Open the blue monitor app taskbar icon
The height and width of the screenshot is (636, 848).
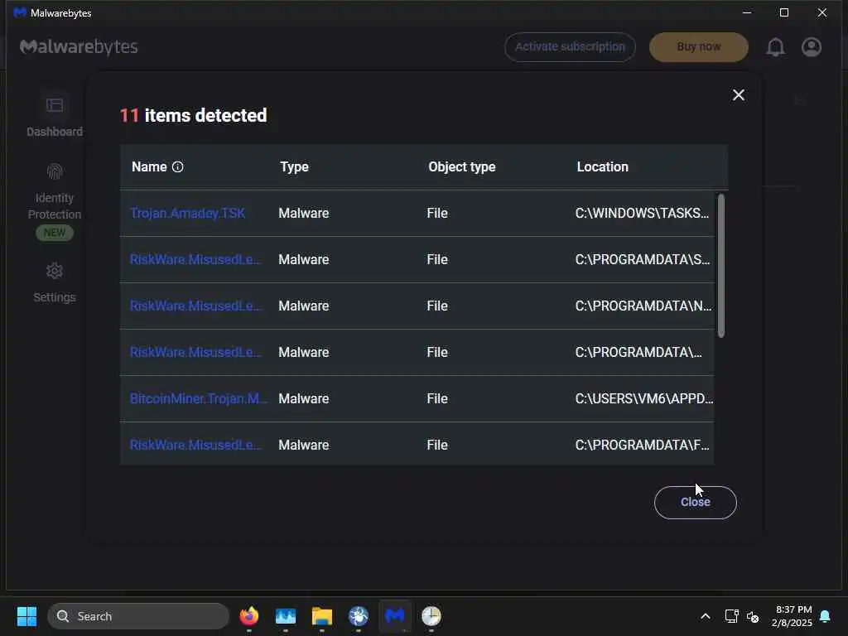pos(286,616)
